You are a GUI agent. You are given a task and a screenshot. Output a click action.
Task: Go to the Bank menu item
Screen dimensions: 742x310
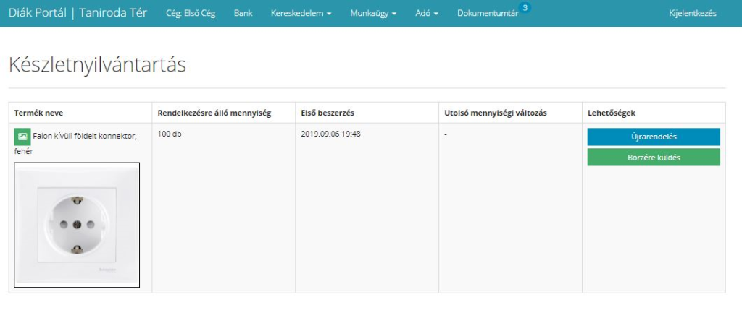click(x=243, y=14)
